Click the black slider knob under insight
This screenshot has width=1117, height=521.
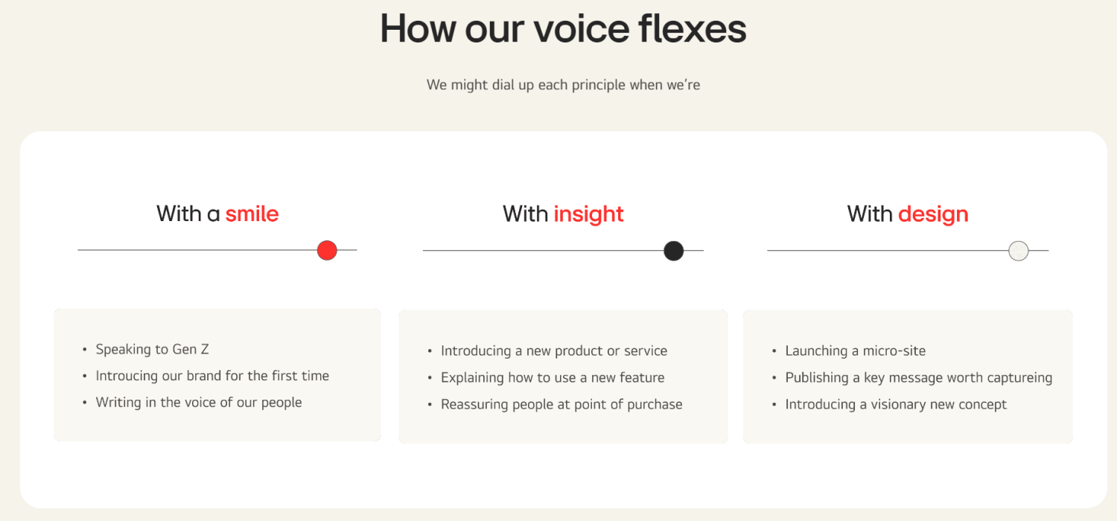click(674, 251)
